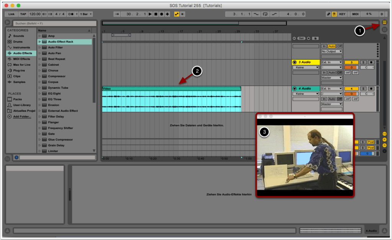Screen dimensions: 392x240
Task: Select the Plug-Ins category
Action: (x=19, y=70)
